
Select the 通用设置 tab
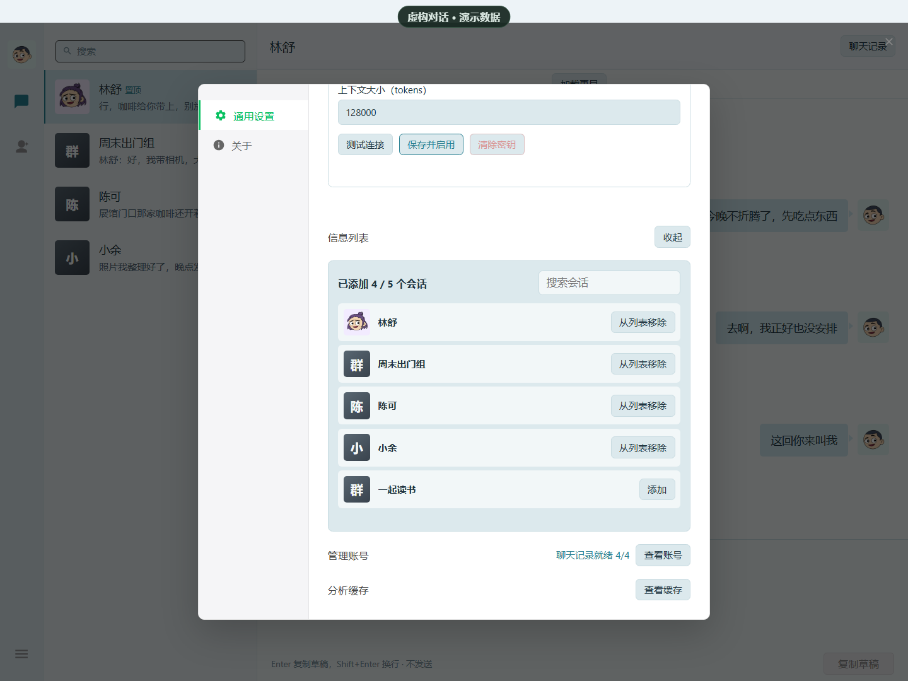click(x=254, y=115)
